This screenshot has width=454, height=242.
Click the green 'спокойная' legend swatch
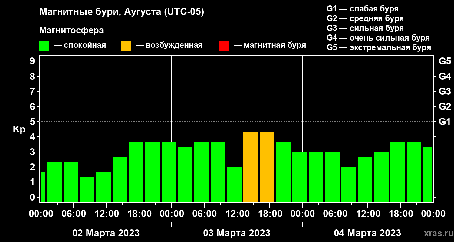[x=44, y=45]
